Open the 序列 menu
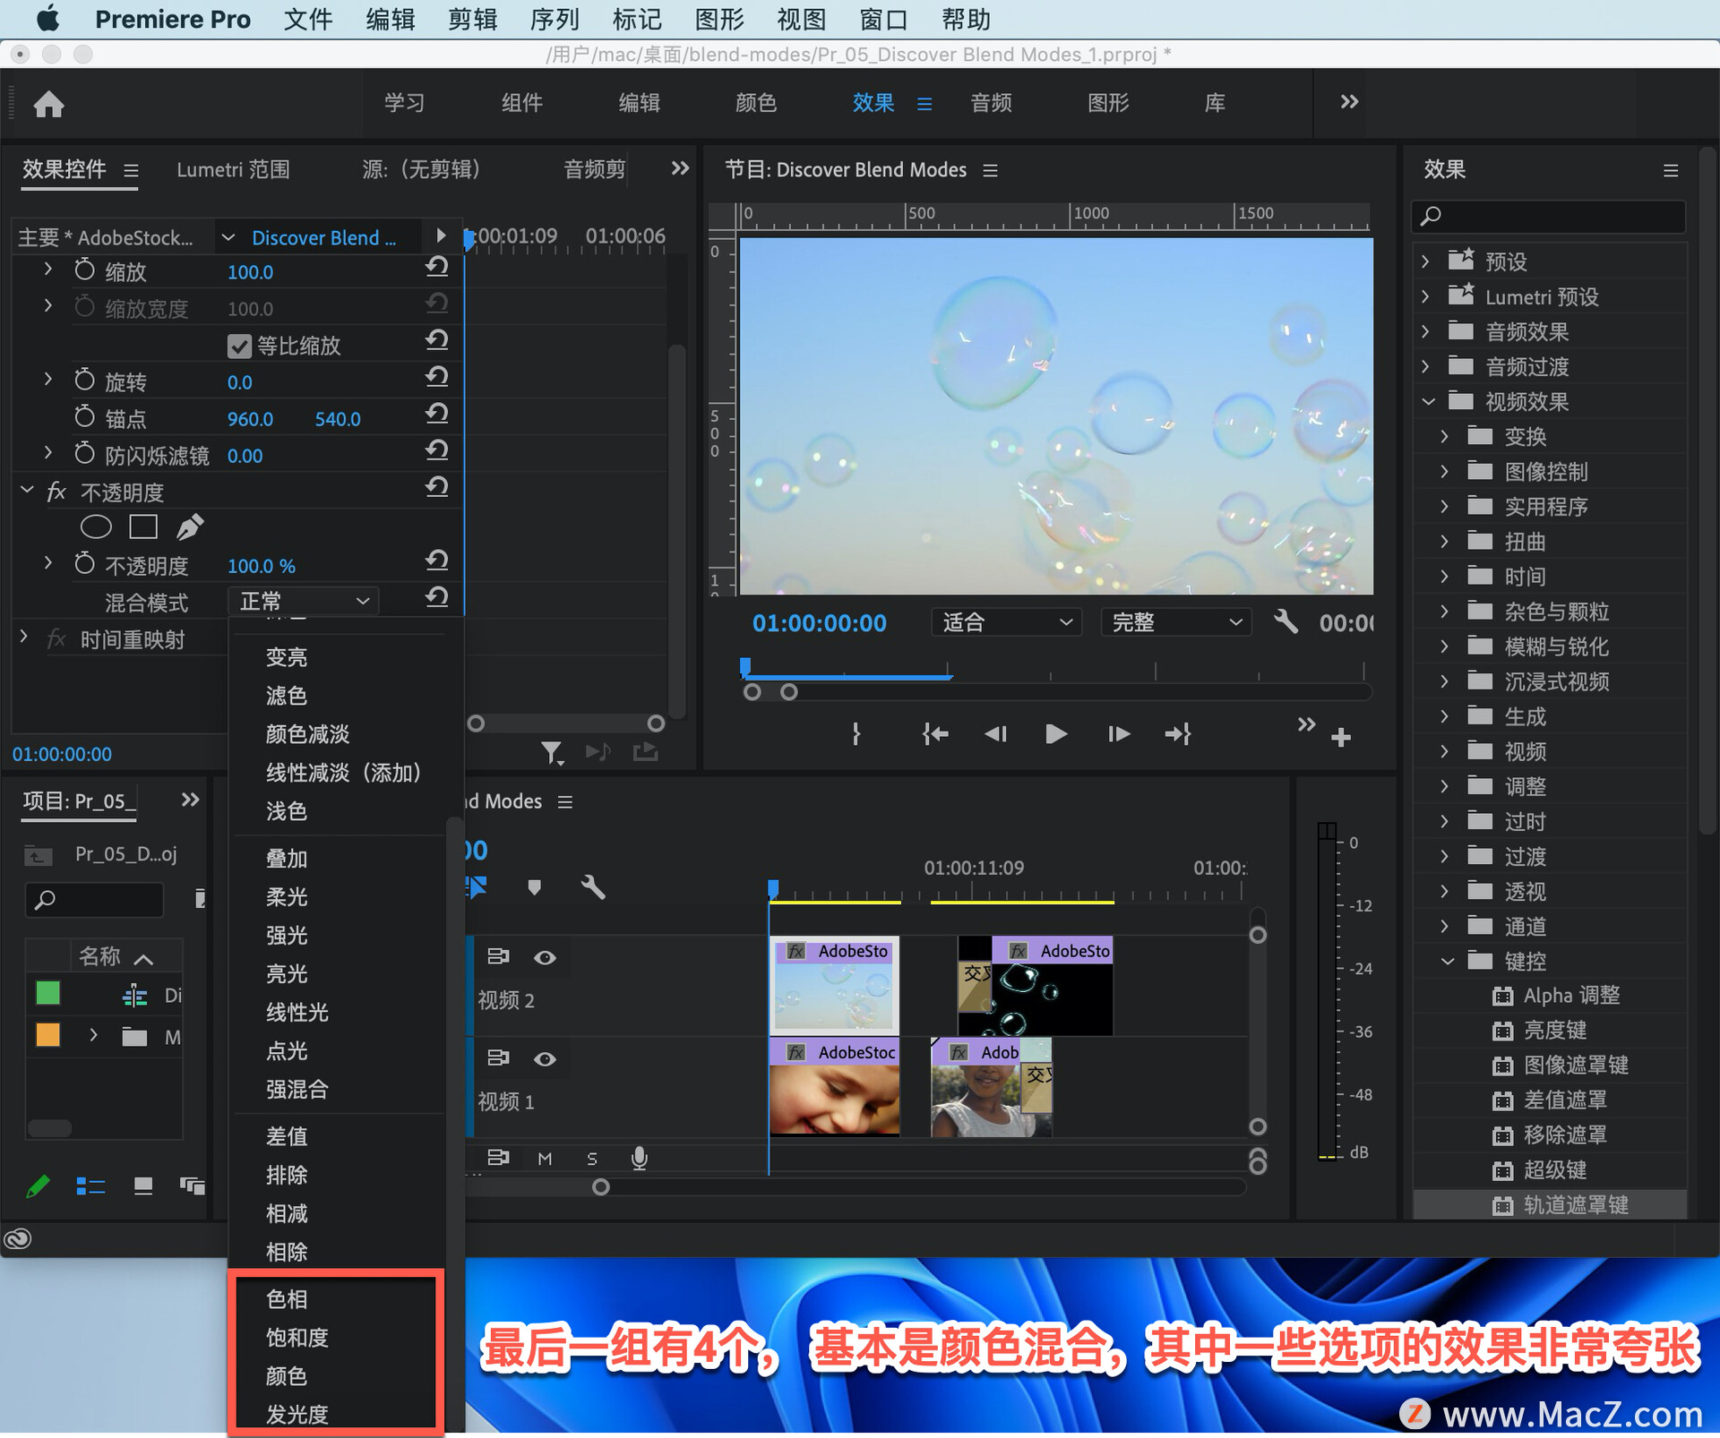Viewport: 1720px width, 1438px height. 555,19
